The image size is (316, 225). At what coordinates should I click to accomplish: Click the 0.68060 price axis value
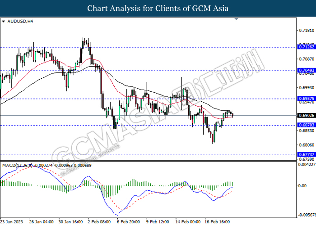click(x=307, y=145)
